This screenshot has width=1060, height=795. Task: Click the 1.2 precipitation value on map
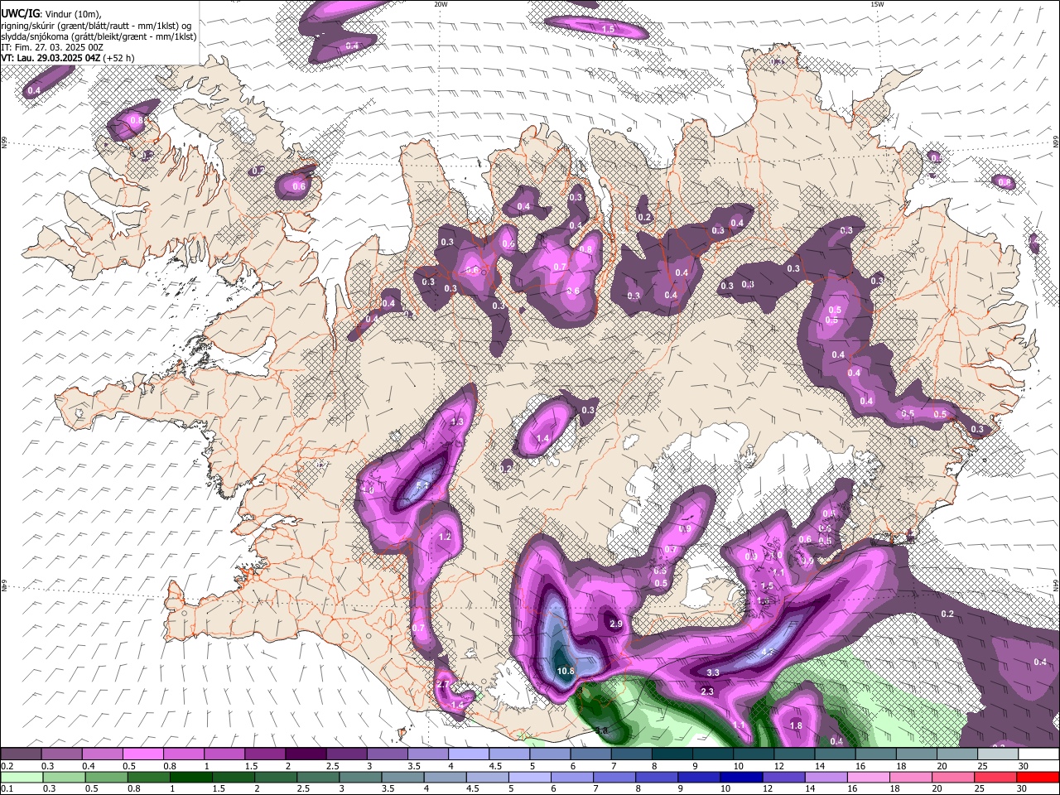tap(445, 537)
